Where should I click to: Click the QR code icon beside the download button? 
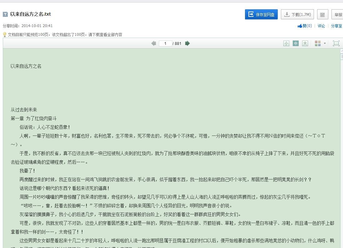coord(322,15)
